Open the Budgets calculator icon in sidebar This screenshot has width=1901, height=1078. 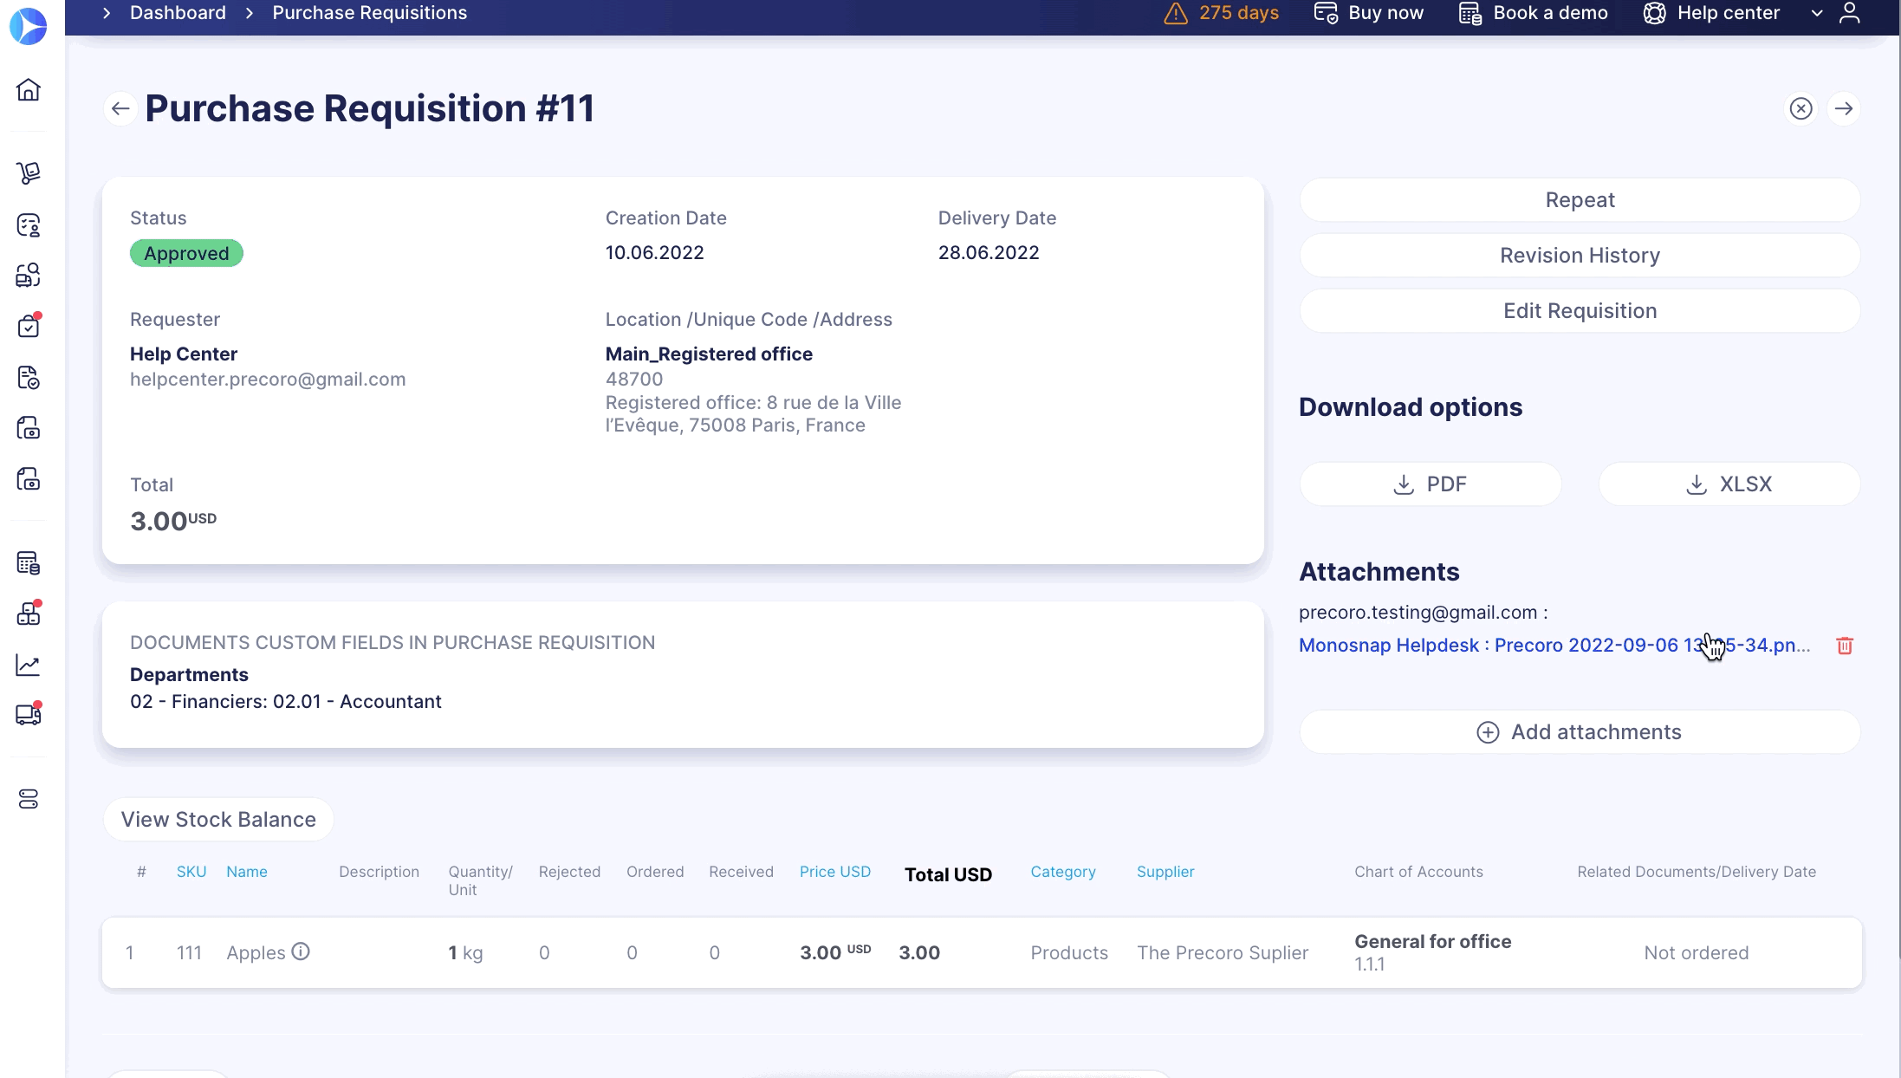[x=29, y=564]
